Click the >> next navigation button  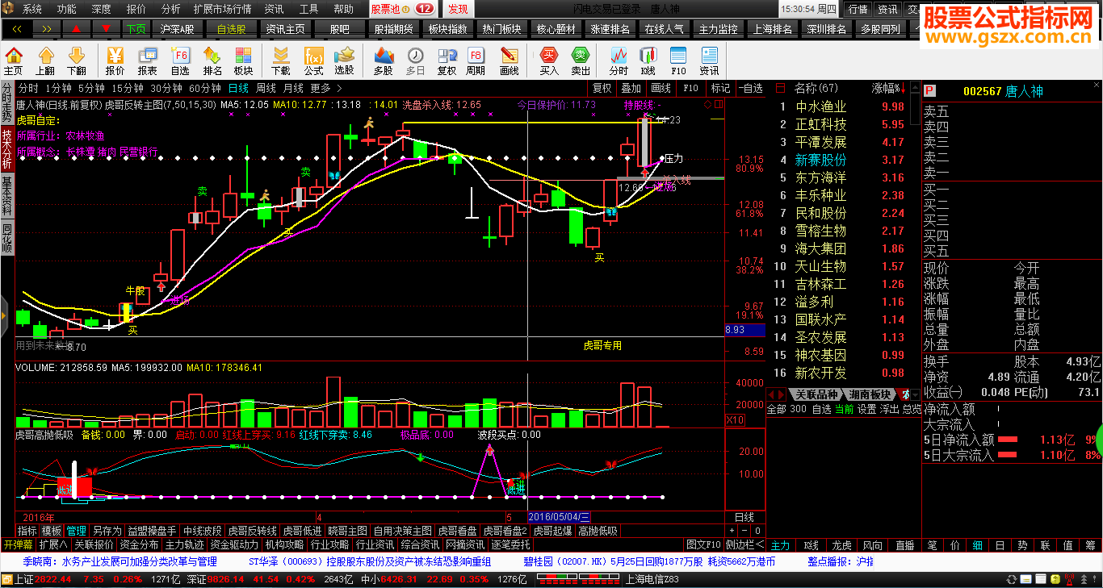[x=47, y=28]
